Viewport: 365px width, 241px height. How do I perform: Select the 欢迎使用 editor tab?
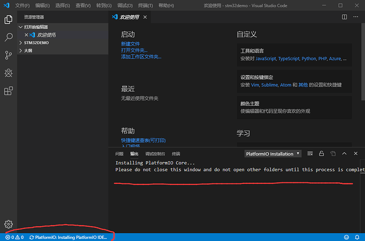[130, 17]
